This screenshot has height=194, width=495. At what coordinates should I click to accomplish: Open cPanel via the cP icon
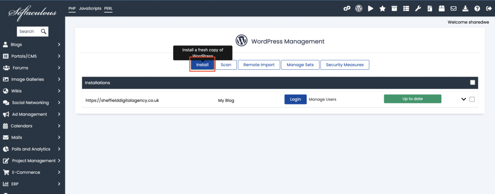pyautogui.click(x=347, y=9)
